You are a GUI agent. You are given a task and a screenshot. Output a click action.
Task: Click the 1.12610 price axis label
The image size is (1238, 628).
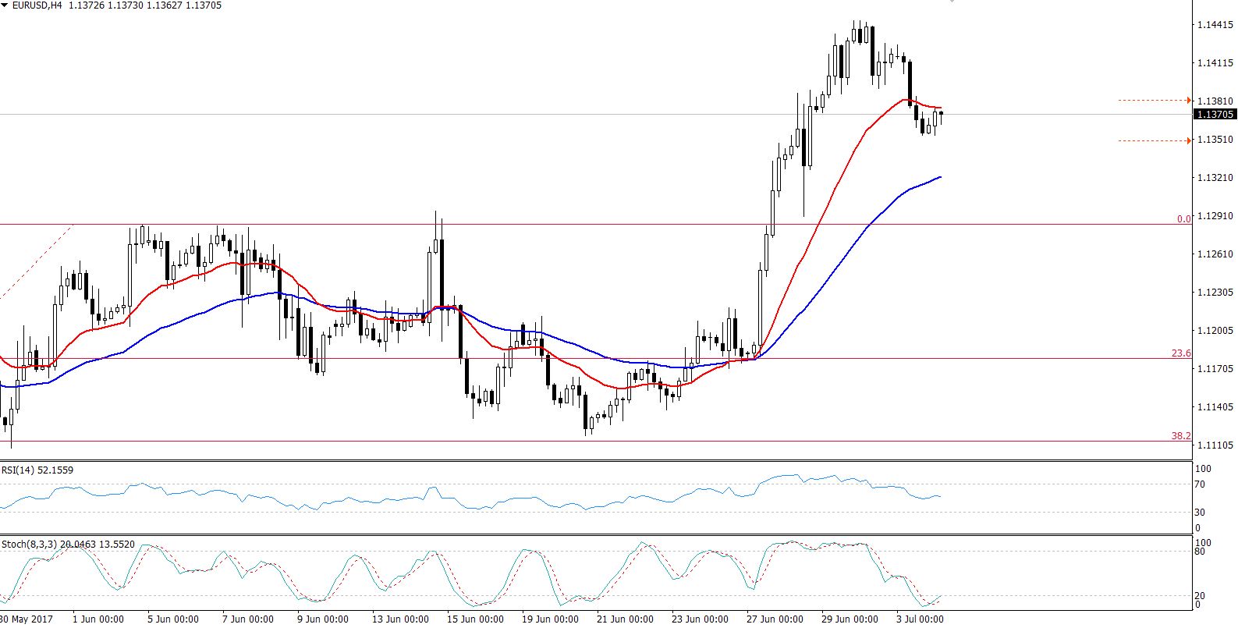(1215, 254)
